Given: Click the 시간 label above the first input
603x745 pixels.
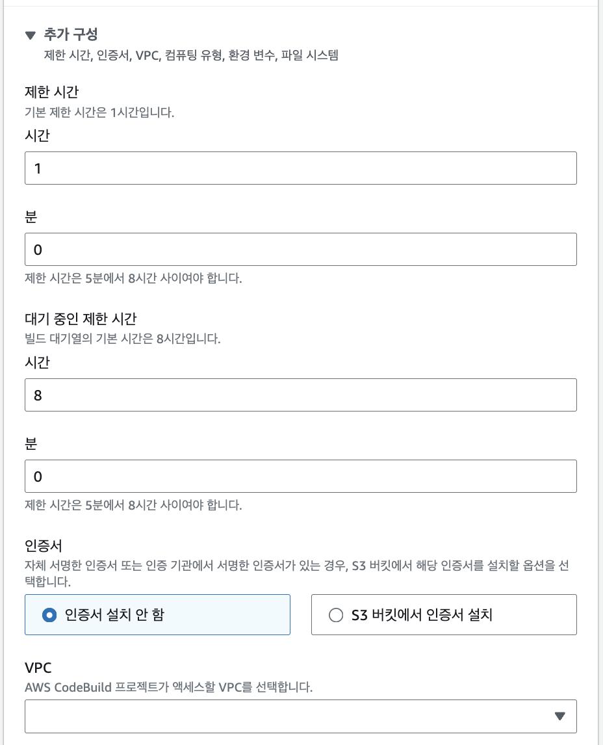Looking at the screenshot, I should click(32, 135).
